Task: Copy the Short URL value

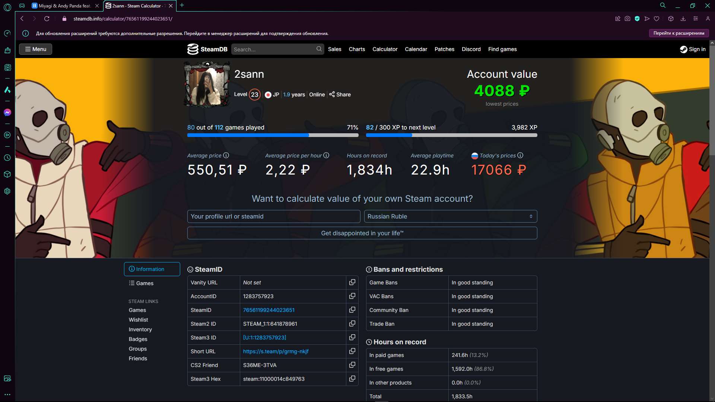Action: [352, 351]
